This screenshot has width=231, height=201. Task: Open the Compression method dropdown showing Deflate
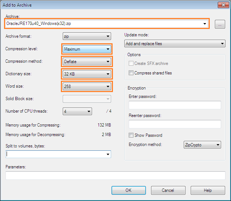pos(87,62)
